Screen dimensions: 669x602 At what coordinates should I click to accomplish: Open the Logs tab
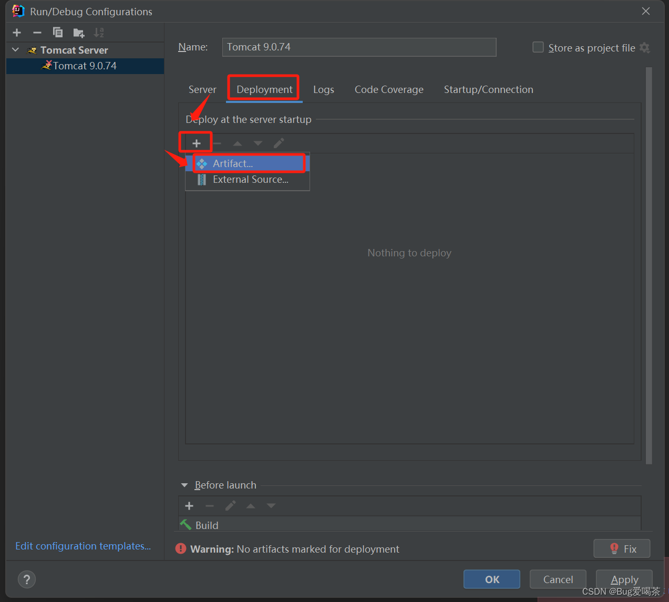(324, 89)
